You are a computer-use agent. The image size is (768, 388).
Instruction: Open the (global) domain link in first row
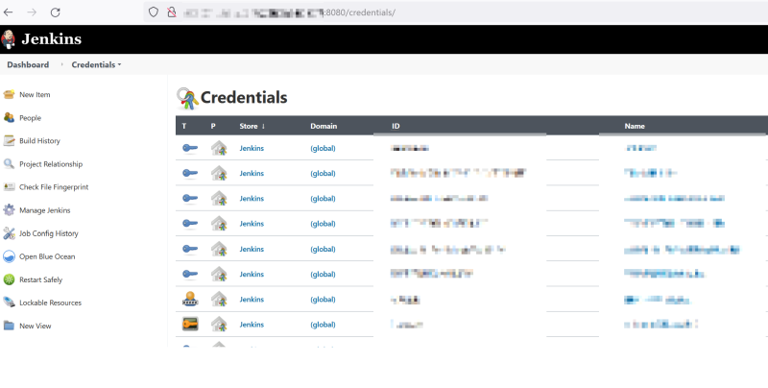point(323,148)
